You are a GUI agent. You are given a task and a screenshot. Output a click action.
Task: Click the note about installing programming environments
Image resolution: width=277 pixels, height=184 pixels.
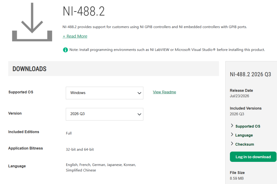(167, 50)
